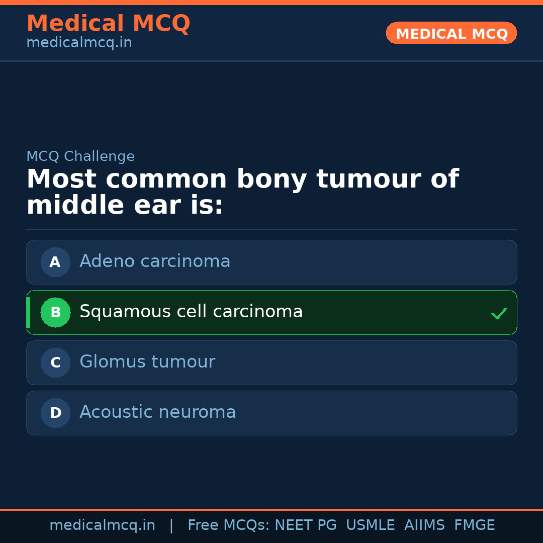Click the green letter B circle icon
543x543 pixels.
coord(55,312)
